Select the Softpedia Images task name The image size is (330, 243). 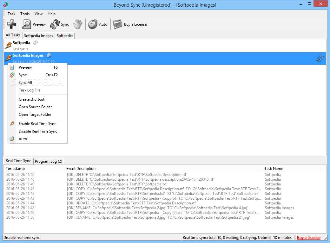tap(28, 55)
